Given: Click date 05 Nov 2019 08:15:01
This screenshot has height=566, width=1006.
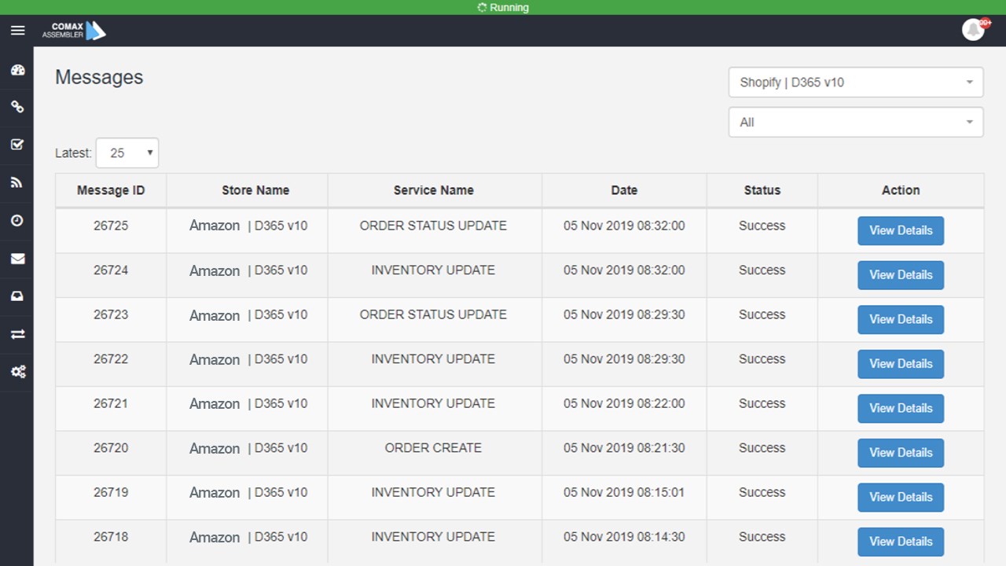Looking at the screenshot, I should click(x=624, y=492).
